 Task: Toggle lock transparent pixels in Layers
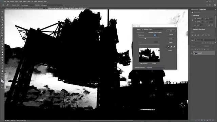tap(195, 49)
